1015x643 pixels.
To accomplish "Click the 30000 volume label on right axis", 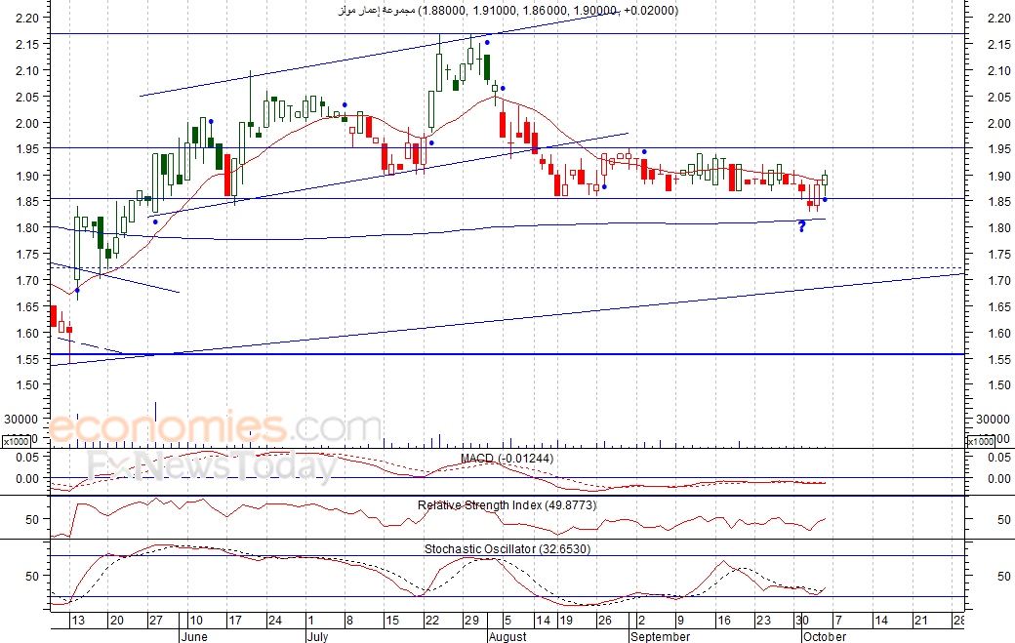I will (x=993, y=420).
